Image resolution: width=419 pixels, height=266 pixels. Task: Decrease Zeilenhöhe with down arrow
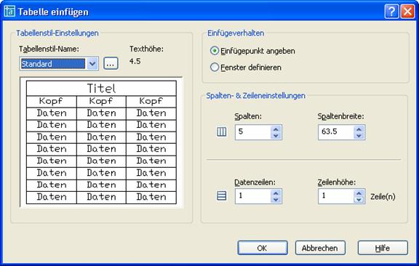point(359,200)
